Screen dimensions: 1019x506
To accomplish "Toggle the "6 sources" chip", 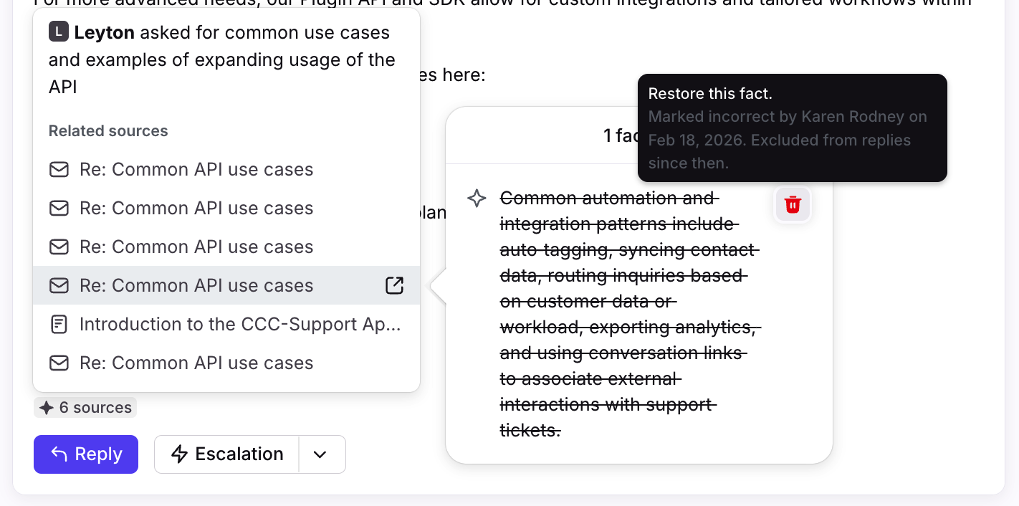I will [85, 408].
